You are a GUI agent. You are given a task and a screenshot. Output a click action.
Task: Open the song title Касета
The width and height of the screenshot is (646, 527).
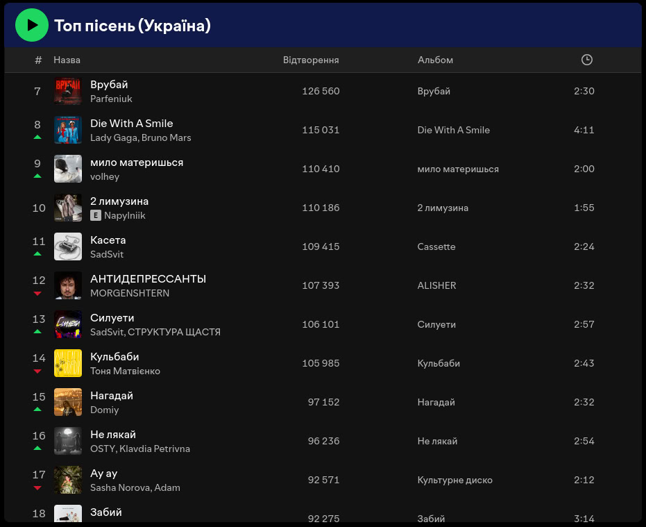(108, 240)
